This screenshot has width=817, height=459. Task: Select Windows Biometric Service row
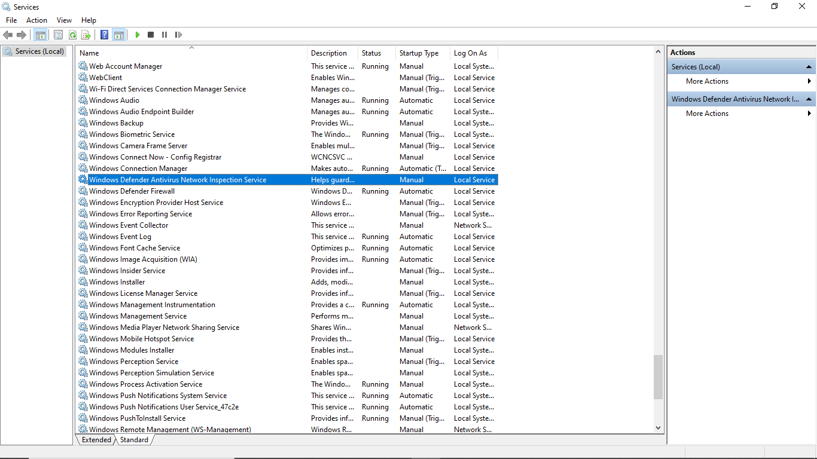[287, 134]
